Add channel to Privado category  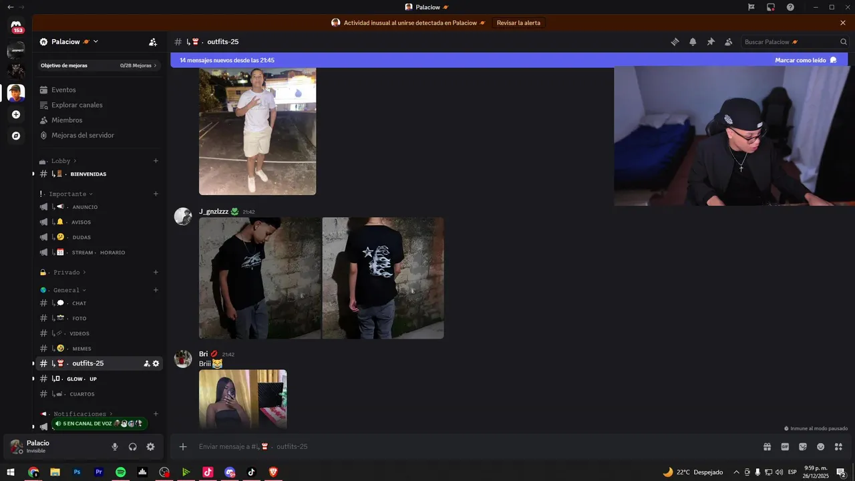click(x=156, y=273)
